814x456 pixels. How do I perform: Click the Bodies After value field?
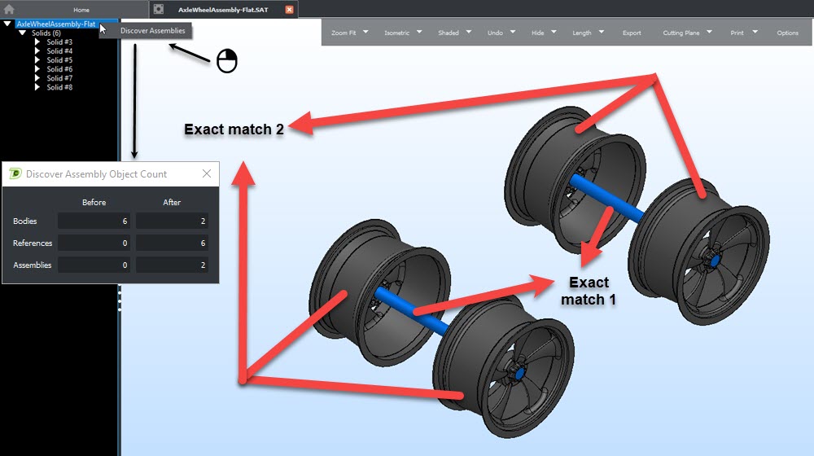pos(172,221)
